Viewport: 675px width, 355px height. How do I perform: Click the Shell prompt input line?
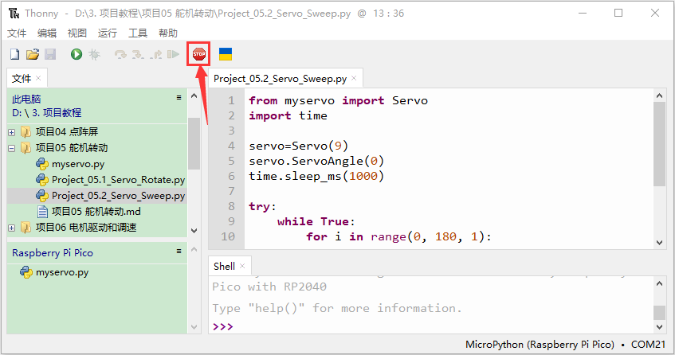coord(432,326)
